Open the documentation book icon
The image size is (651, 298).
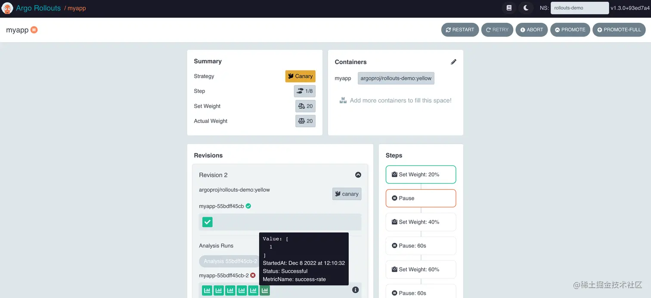[x=509, y=8]
